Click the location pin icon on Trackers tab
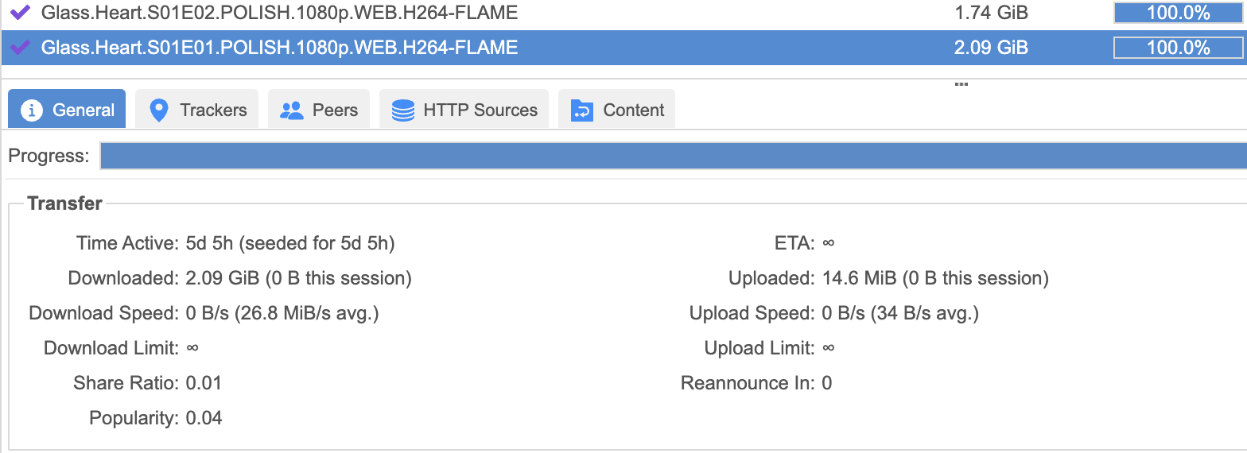Viewport: 1247px width, 453px height. coord(159,110)
